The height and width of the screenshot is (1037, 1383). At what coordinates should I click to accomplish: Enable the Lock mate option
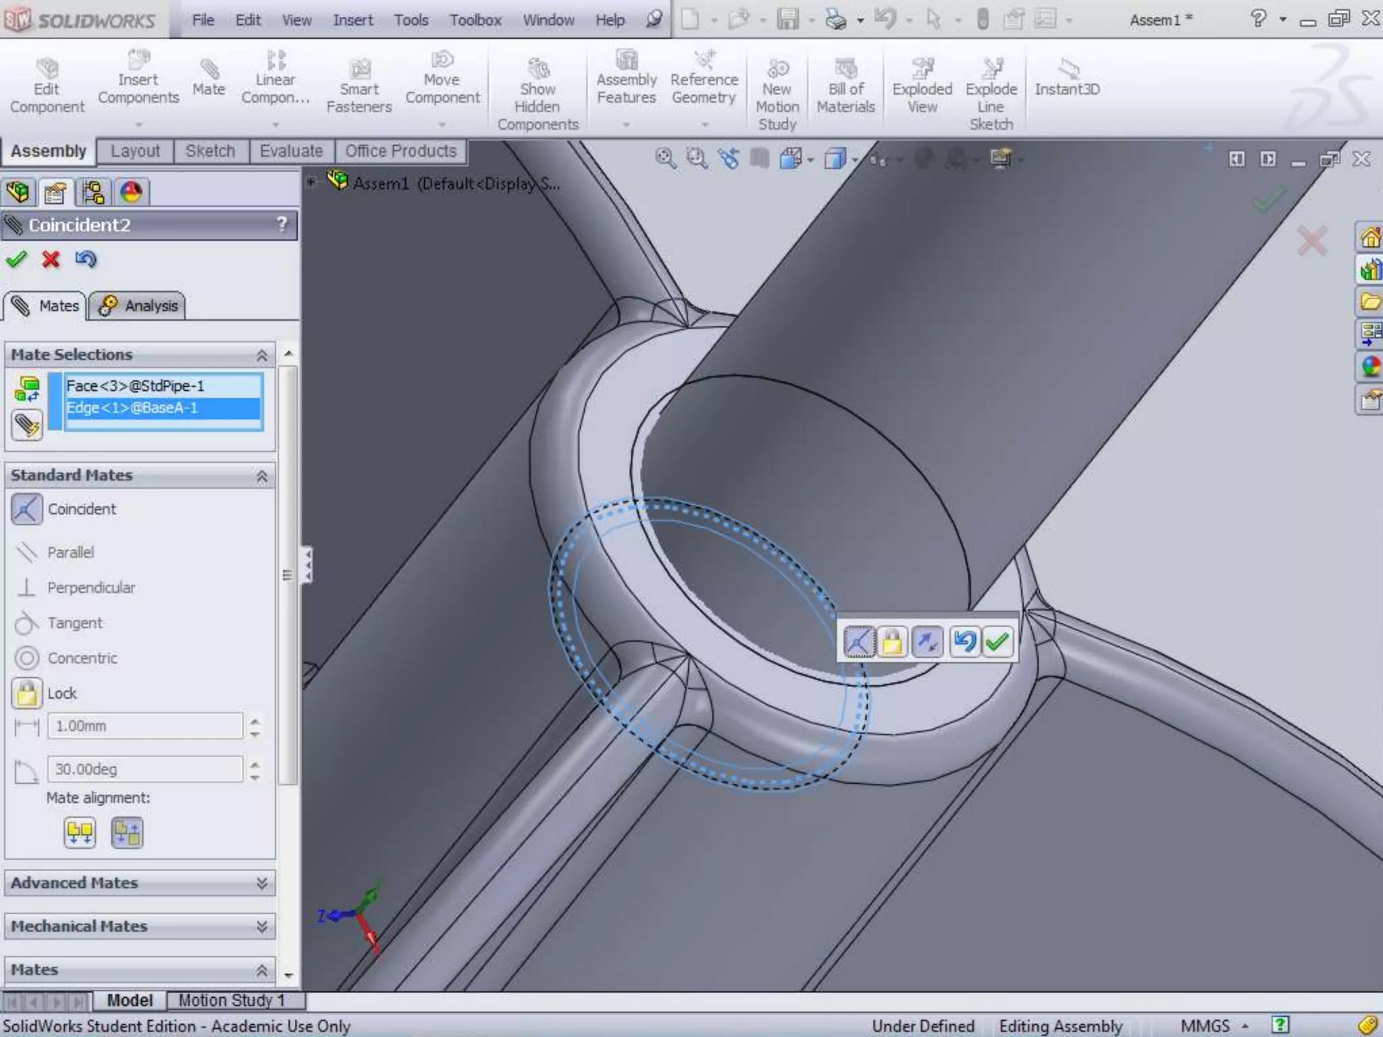pyautogui.click(x=27, y=693)
